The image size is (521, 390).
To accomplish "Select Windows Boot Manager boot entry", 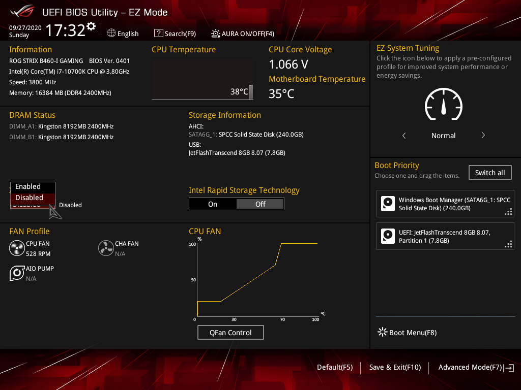I will (445, 204).
